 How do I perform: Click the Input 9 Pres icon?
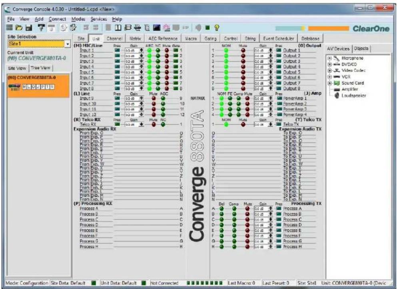pyautogui.click(x=117, y=98)
